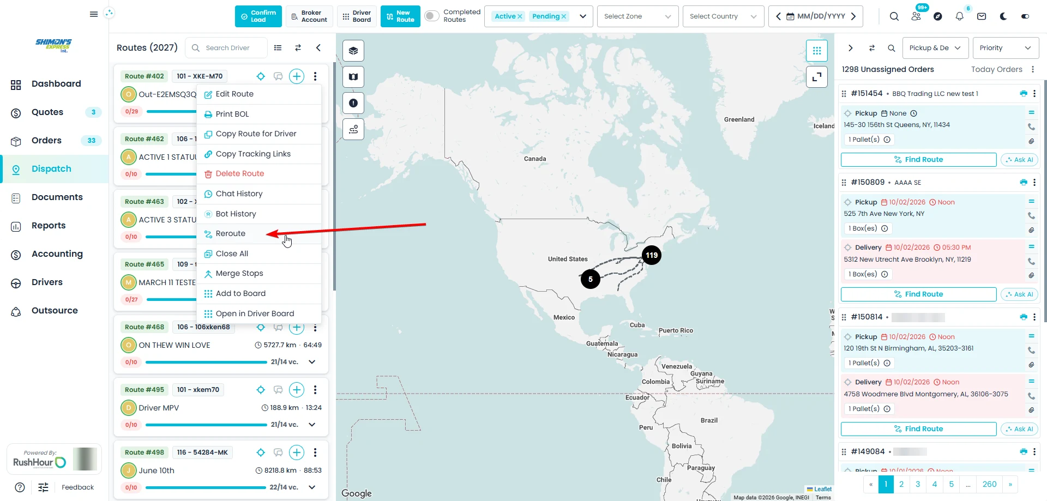Image resolution: width=1047 pixels, height=501 pixels.
Task: Toggle the Completed Routes switch
Action: pyautogui.click(x=432, y=16)
